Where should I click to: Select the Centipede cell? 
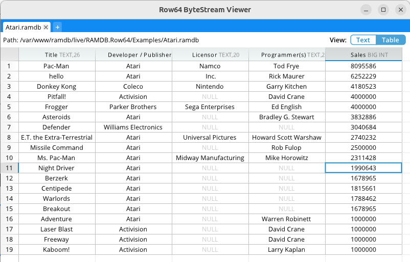click(x=57, y=188)
